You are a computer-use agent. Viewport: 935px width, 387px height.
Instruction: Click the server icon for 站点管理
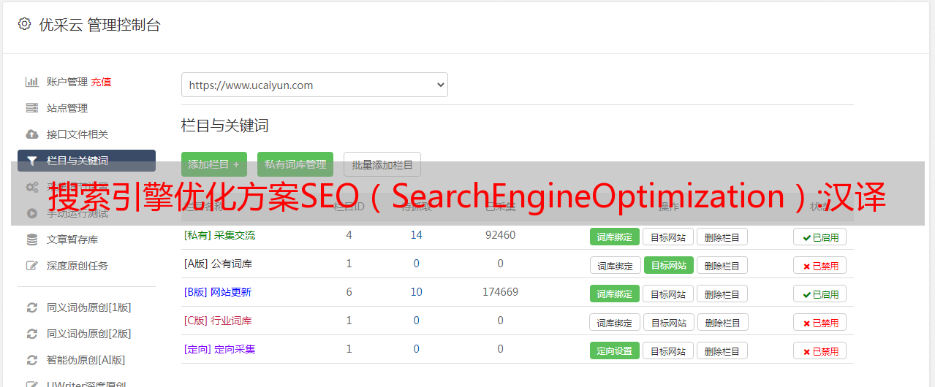click(x=32, y=108)
